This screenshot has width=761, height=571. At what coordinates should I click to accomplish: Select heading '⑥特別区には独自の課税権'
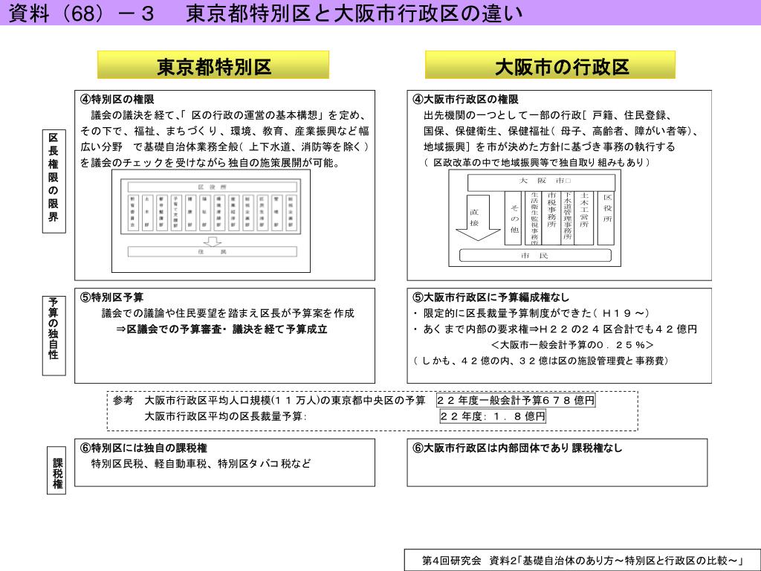click(x=143, y=448)
